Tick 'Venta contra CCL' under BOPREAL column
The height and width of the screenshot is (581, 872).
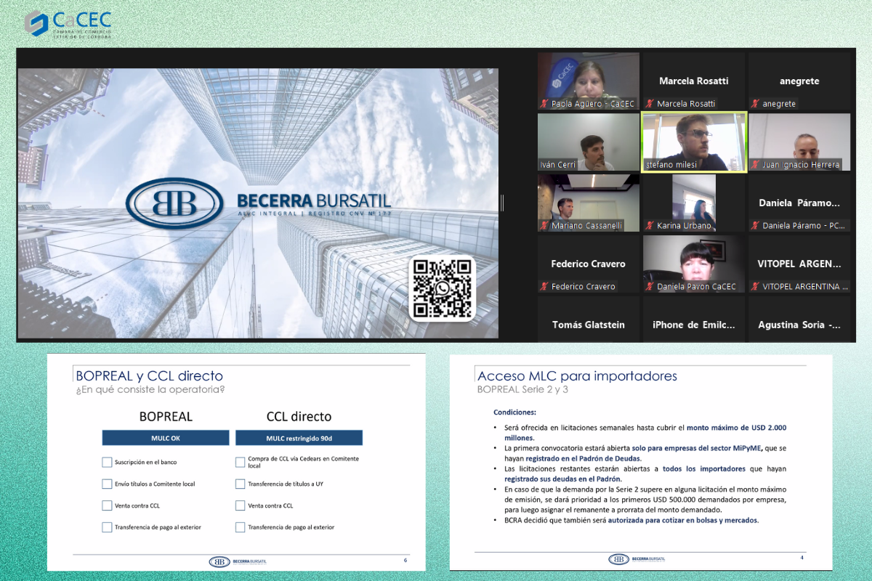107,505
